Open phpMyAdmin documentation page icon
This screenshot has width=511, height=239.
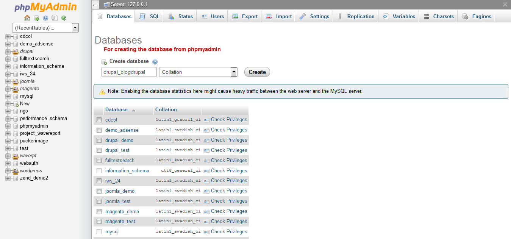point(55,18)
